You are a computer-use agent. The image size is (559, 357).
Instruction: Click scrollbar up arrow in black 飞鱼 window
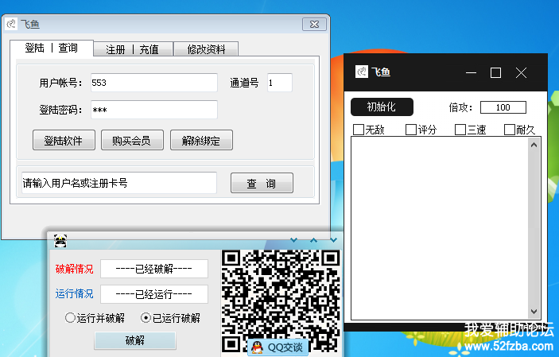534,145
